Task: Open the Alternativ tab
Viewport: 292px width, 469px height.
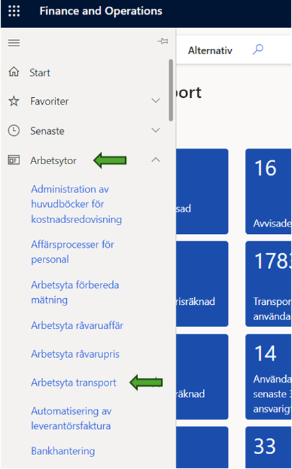Action: point(210,50)
